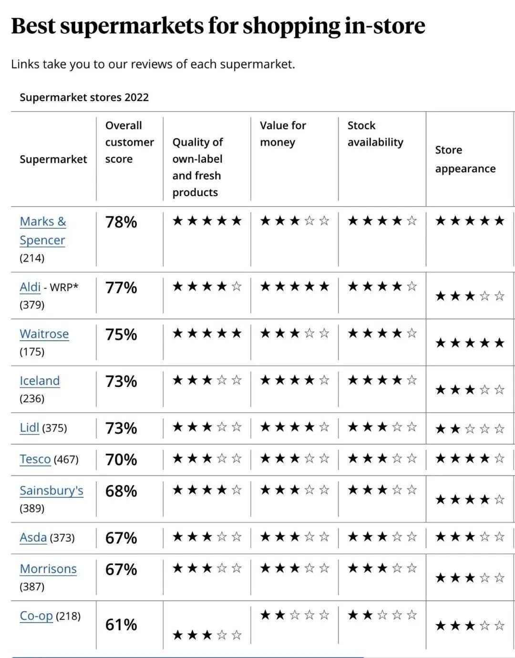Click the Overall customer score column header
515x658 pixels.
coord(129,142)
